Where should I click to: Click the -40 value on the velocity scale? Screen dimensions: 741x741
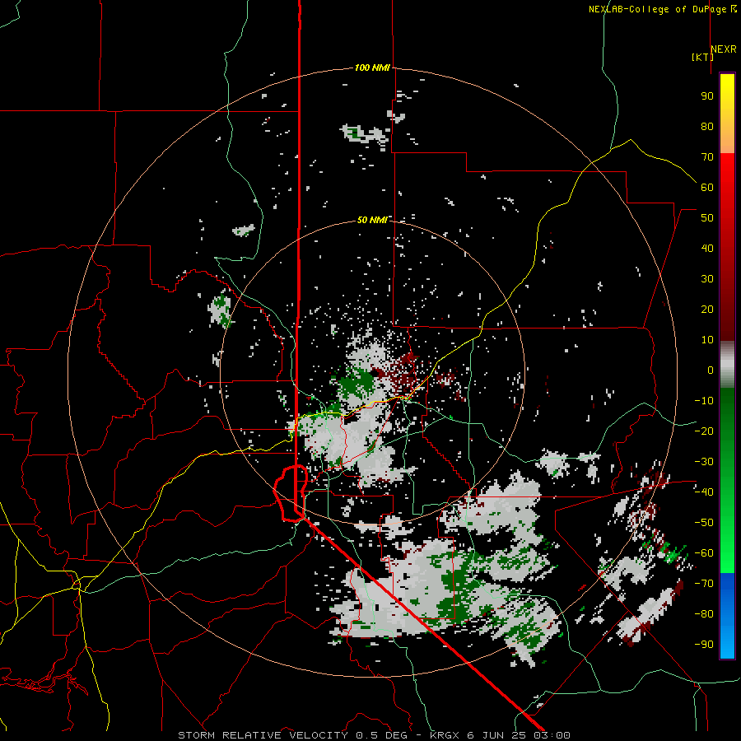pyautogui.click(x=704, y=492)
